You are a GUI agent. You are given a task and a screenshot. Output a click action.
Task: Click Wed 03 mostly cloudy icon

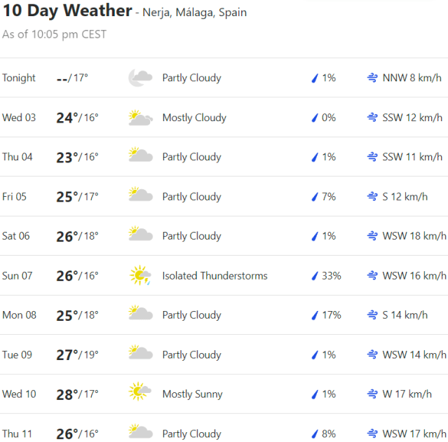[x=140, y=118]
